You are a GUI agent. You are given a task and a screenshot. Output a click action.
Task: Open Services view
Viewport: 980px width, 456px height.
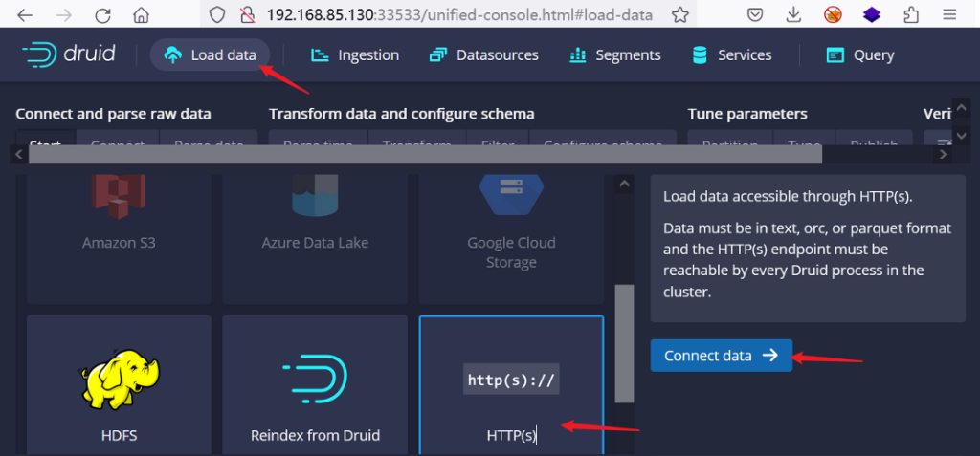tap(732, 55)
